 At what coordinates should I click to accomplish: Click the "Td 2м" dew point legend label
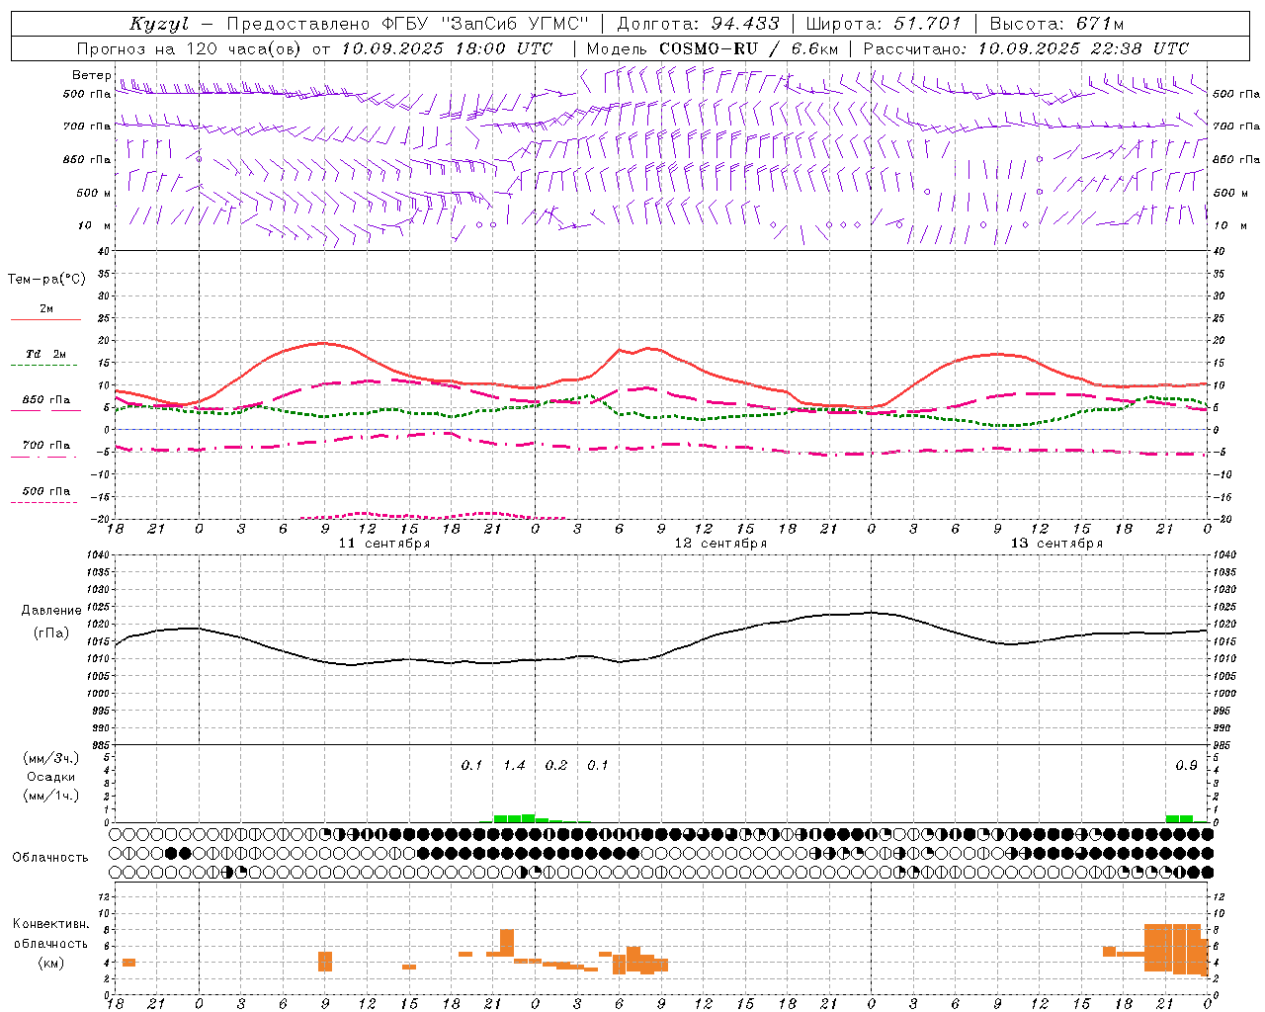tap(46, 354)
